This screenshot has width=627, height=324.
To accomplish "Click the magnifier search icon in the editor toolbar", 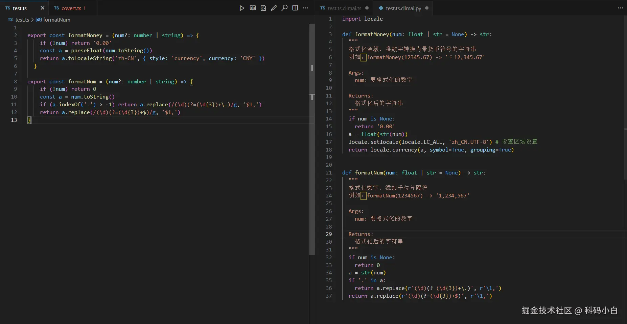I will click(284, 8).
